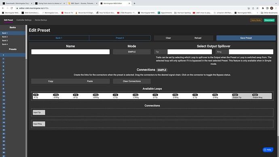279x157 pixels.
Task: Select Bank 3 in the Banks list
Action: (13, 40)
